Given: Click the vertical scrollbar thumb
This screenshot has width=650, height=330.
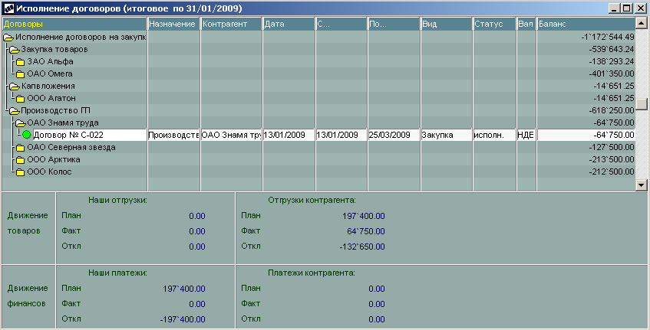Looking at the screenshot, I should point(642,104).
